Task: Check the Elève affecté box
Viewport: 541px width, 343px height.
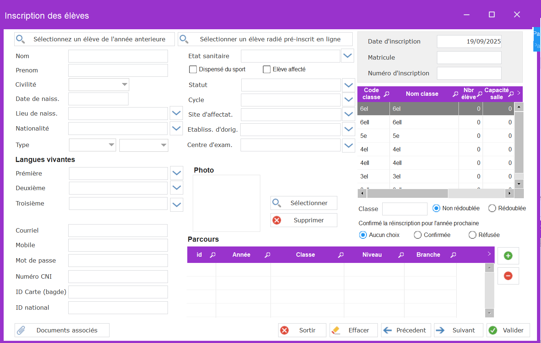Action: [x=267, y=69]
